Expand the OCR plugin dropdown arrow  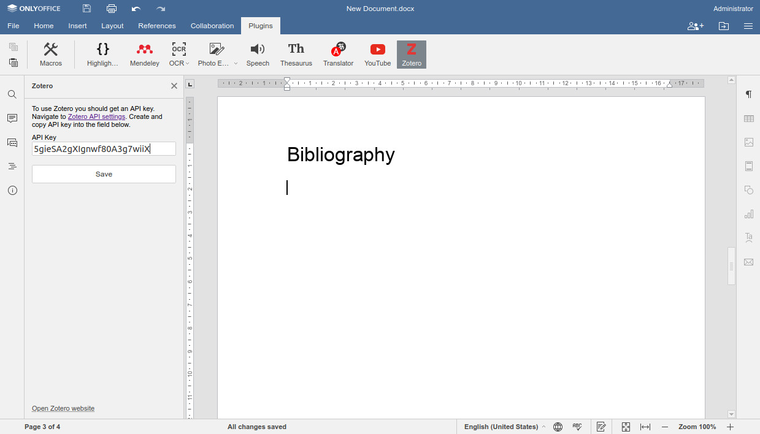coord(187,63)
